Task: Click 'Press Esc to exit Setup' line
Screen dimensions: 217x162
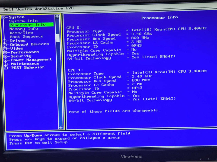Action: coord(39,143)
